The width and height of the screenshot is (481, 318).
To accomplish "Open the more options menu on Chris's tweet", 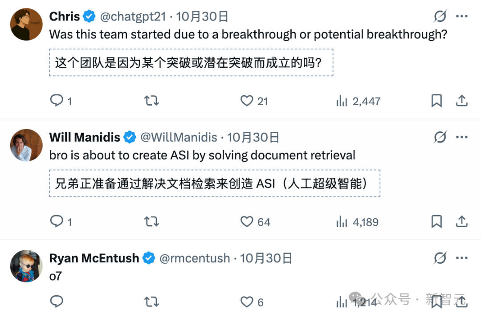I will click(x=462, y=16).
